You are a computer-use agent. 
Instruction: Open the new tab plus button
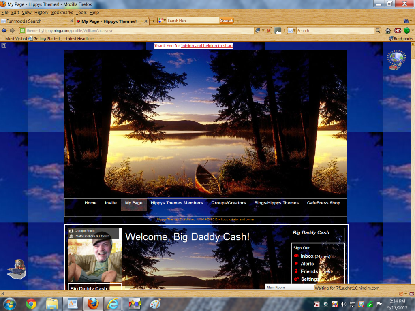click(x=153, y=21)
